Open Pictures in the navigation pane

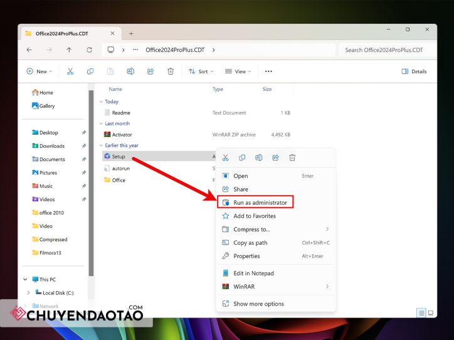coord(45,173)
